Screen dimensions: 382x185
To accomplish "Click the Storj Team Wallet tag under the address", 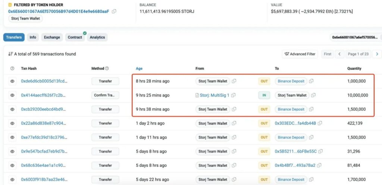I will [26, 19].
